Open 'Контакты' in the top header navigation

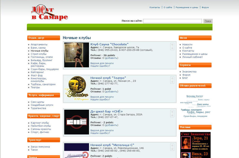(x=155, y=7)
